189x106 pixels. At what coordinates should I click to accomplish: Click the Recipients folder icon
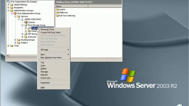pos(12,8)
